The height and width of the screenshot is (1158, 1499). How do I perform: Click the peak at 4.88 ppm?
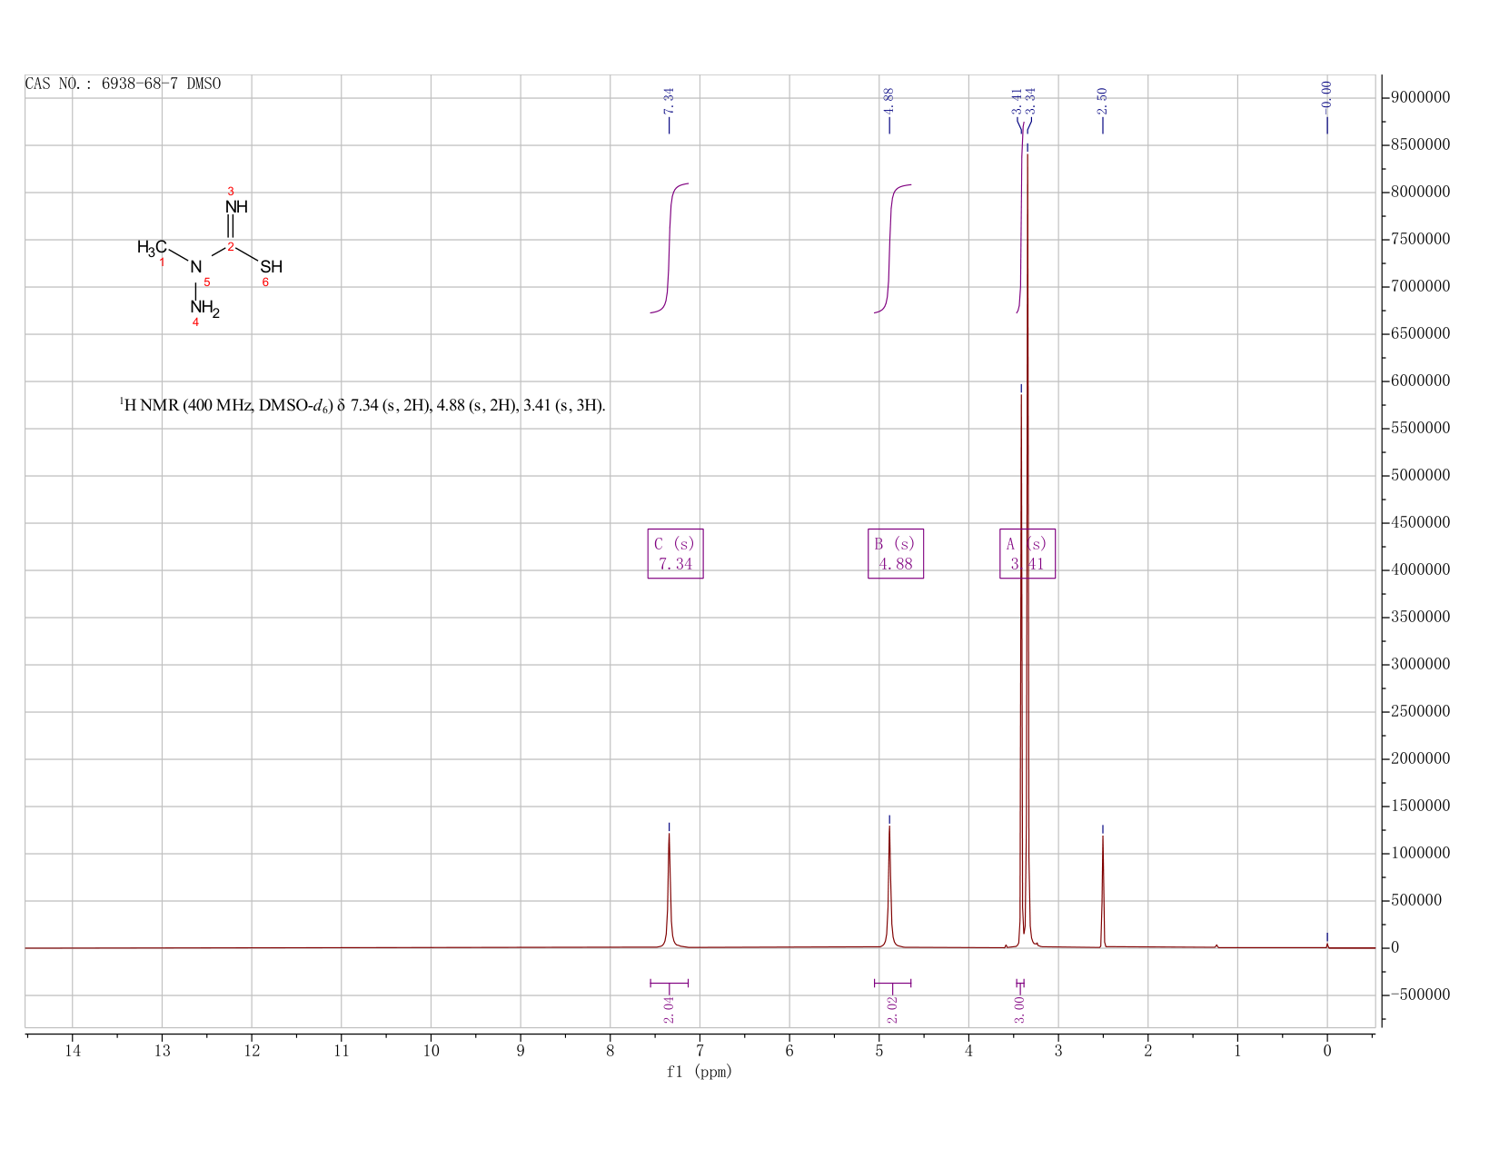(x=889, y=886)
